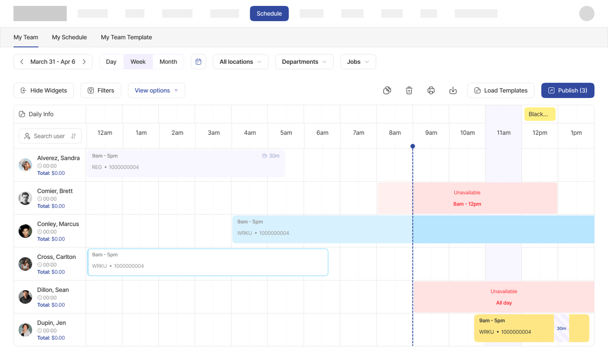Open the My Team Template tab
Screen dimensions: 608x362
(x=126, y=37)
